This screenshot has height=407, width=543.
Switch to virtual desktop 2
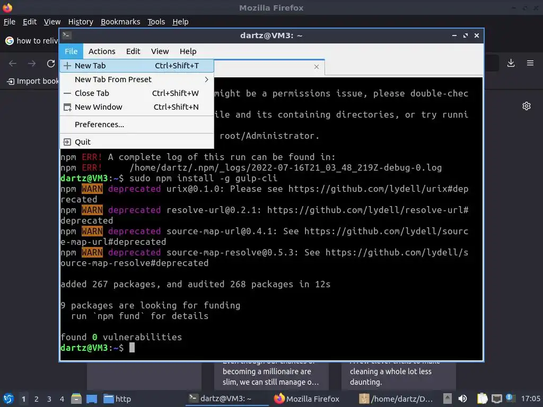click(x=37, y=399)
